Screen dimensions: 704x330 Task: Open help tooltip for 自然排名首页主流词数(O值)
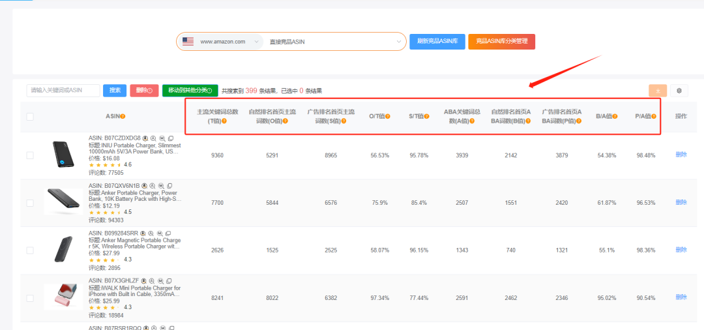tap(285, 121)
